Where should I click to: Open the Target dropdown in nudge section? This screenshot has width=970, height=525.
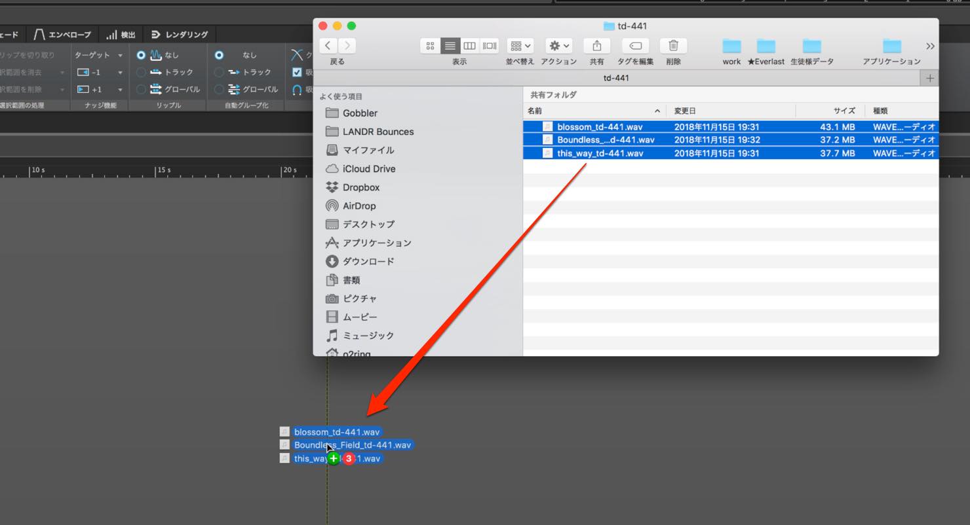[x=98, y=55]
